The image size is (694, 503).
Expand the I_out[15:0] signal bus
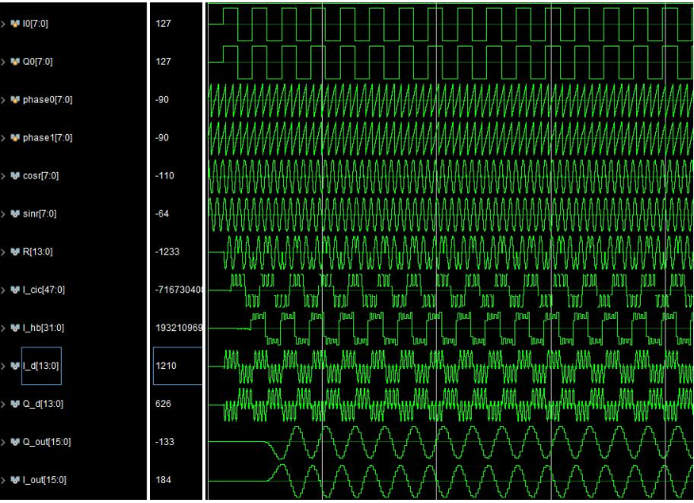tap(3, 481)
